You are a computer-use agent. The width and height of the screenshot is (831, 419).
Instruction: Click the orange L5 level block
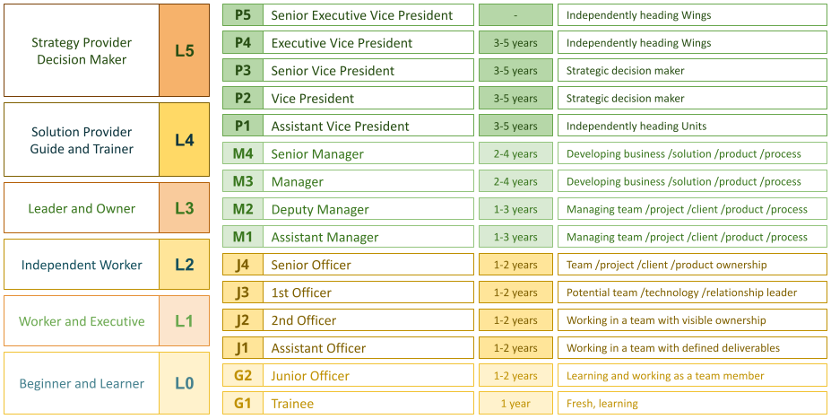click(184, 50)
